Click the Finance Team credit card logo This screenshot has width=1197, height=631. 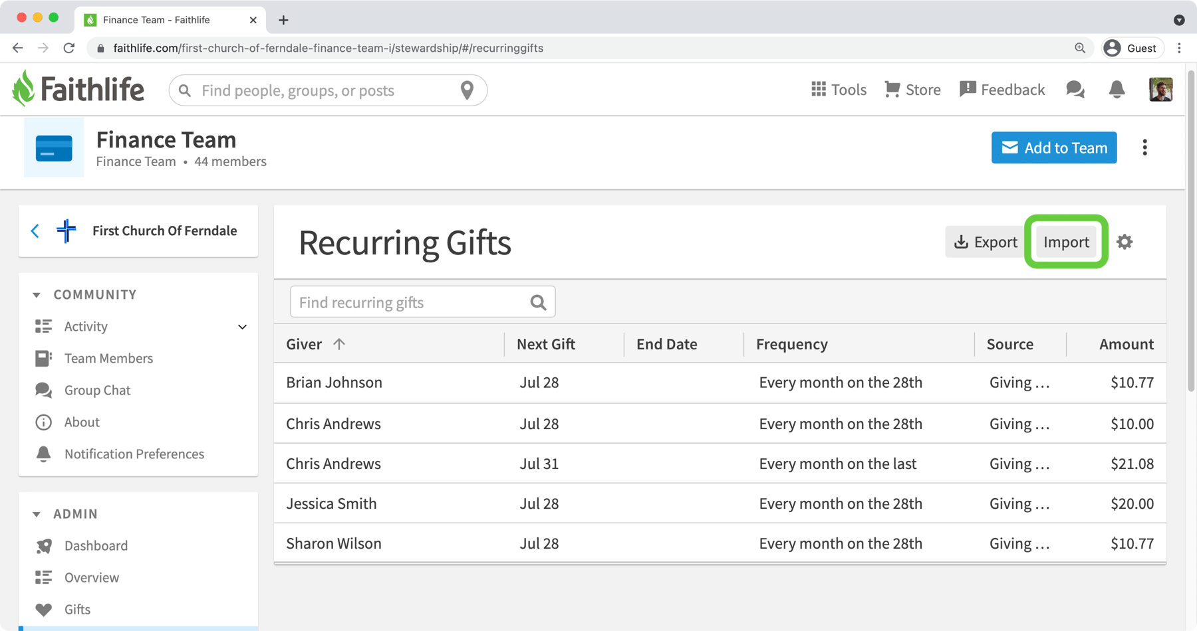(54, 147)
